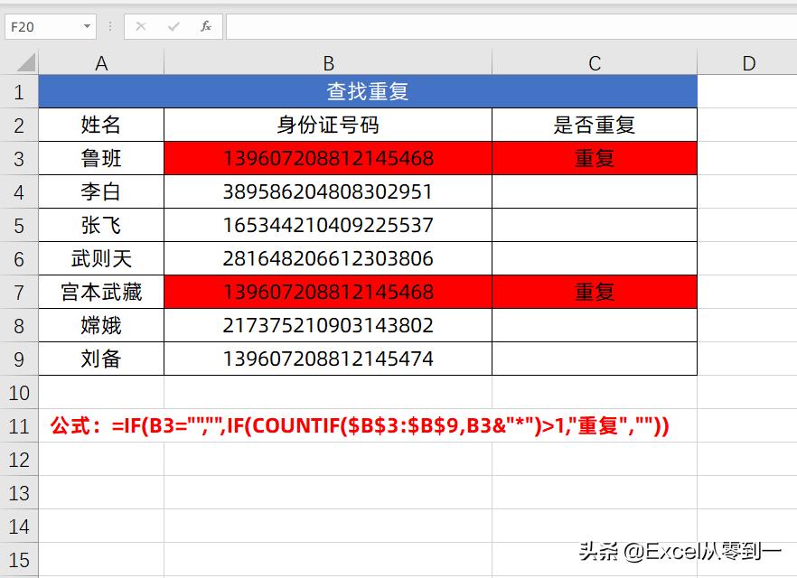Click the vertical ellipsis handle beside Name Box
This screenshot has height=578, width=797.
[x=108, y=26]
